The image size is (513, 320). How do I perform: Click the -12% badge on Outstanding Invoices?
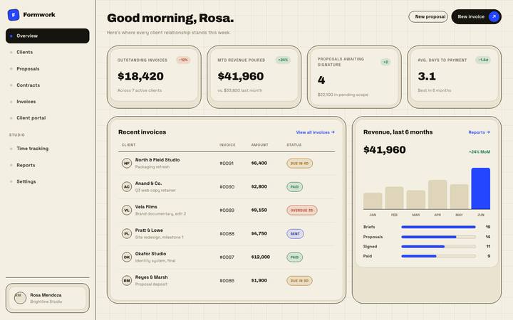pyautogui.click(x=183, y=60)
